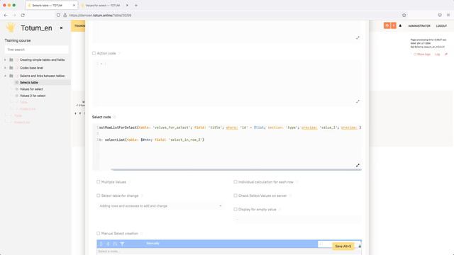Click the folder icon beside Creating simple tables
The image size is (454, 255).
(11, 59)
